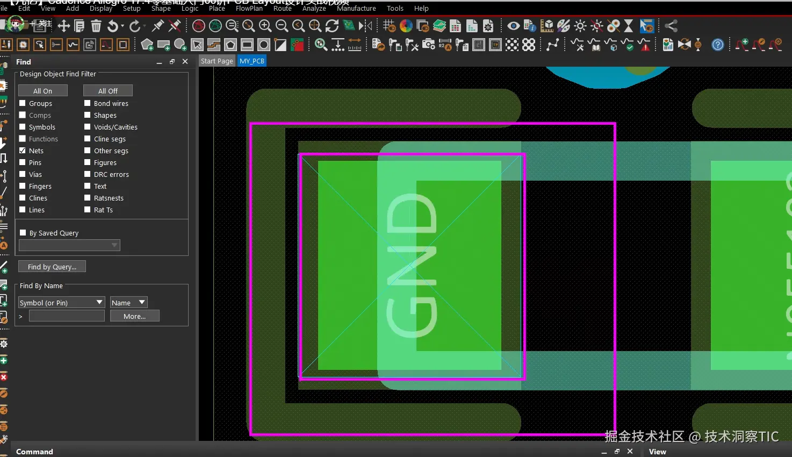Uncheck the Nets checkbox
Viewport: 792px width, 457px height.
click(23, 151)
